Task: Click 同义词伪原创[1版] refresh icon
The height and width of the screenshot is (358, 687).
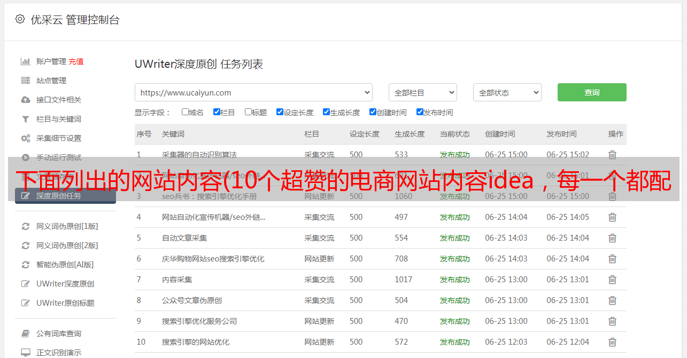Action: tap(25, 226)
